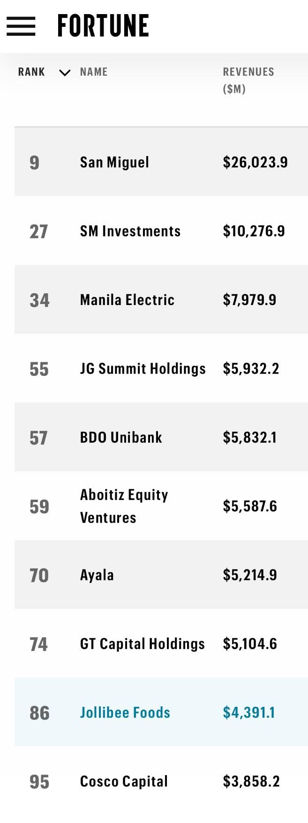Open the San Miguel company row
This screenshot has width=308, height=823.
pyautogui.click(x=114, y=162)
